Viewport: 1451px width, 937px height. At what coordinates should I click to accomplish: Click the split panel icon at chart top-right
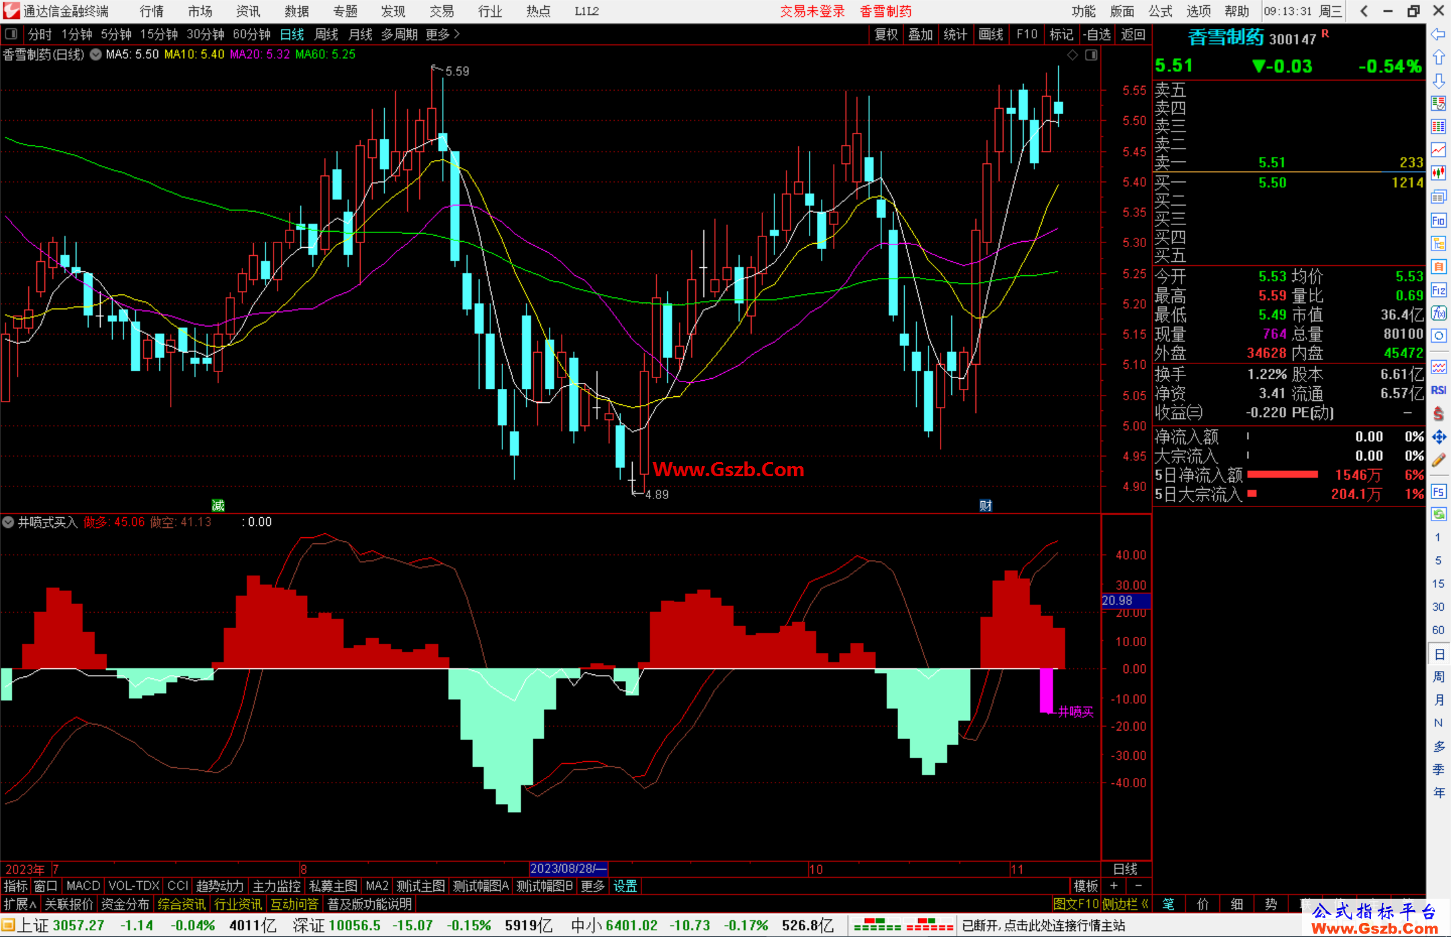(1092, 55)
